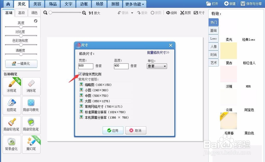Choose 标准屏幕分辨率 (1024×768) preset
The image size is (265, 162).
pyautogui.click(x=103, y=112)
